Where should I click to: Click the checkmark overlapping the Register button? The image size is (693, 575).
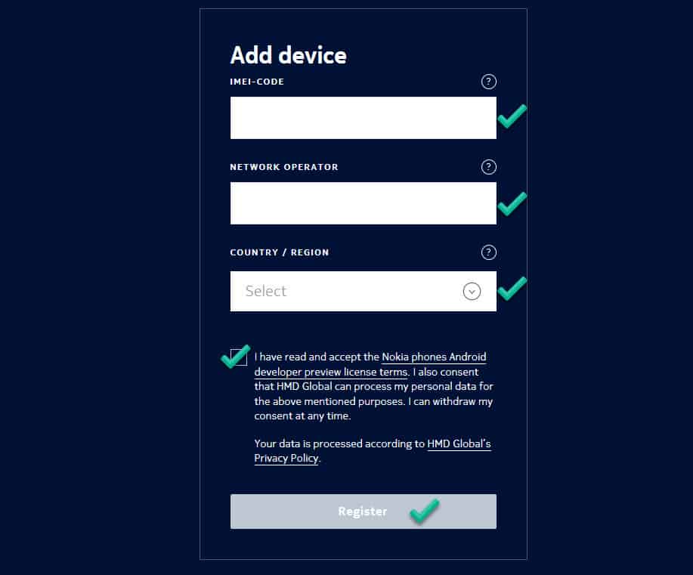425,511
